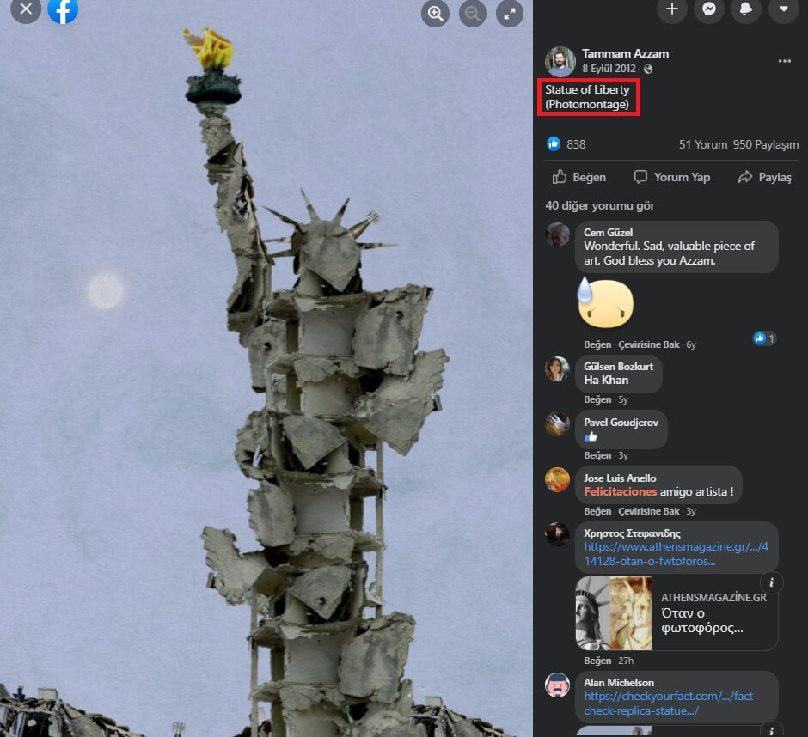Like Cem Güzel's comment
The width and height of the screenshot is (808, 737).
click(x=597, y=344)
